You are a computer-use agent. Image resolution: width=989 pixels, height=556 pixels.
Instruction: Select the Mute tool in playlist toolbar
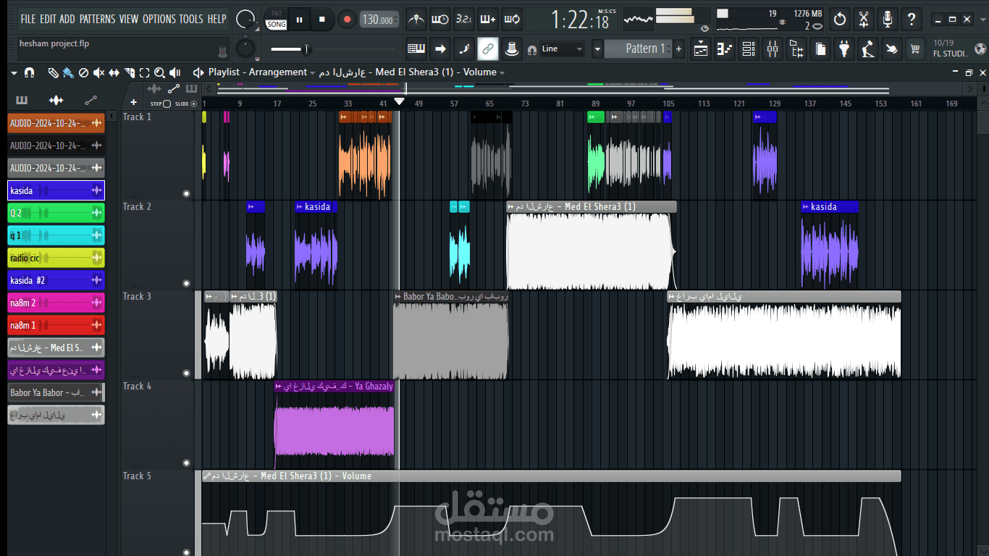(x=99, y=72)
